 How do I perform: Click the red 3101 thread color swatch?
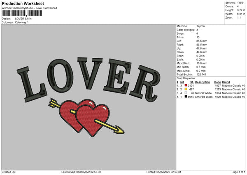point(186,85)
